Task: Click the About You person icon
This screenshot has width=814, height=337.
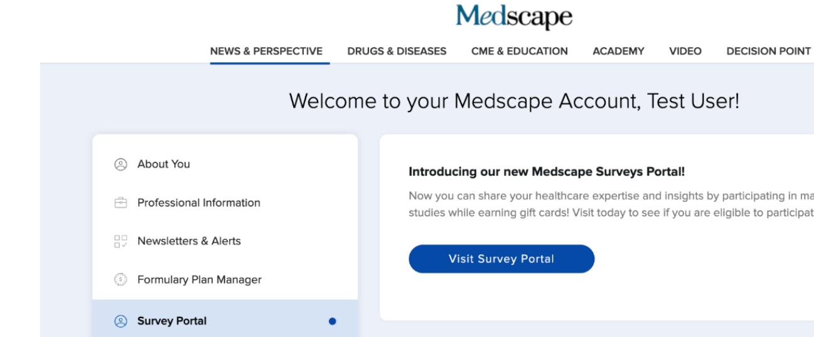Action: (120, 164)
